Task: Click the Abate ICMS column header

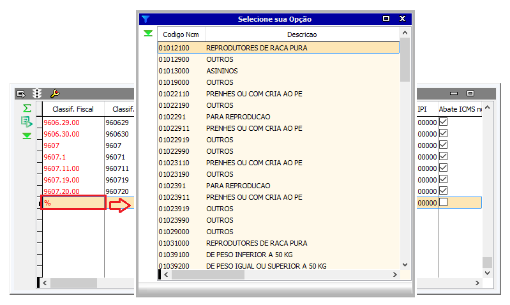Action: (x=460, y=109)
